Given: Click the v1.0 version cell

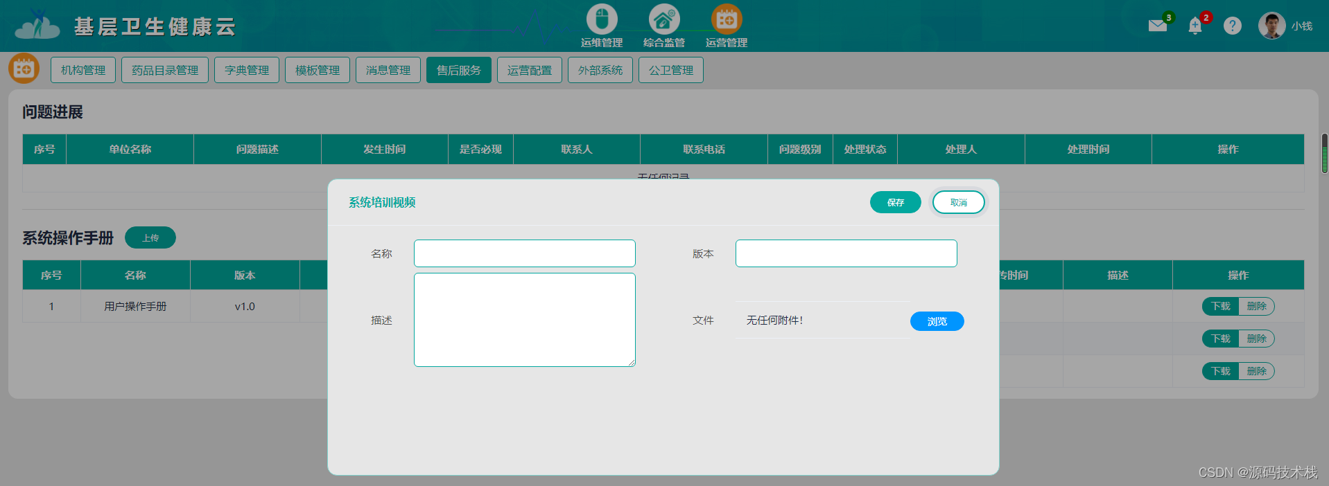Looking at the screenshot, I should (x=245, y=306).
